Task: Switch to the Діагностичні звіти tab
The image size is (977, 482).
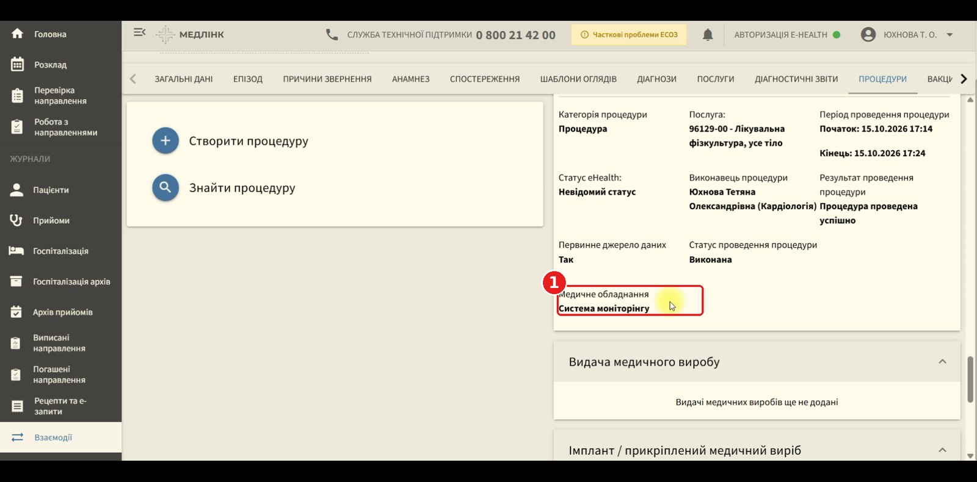Action: click(796, 79)
